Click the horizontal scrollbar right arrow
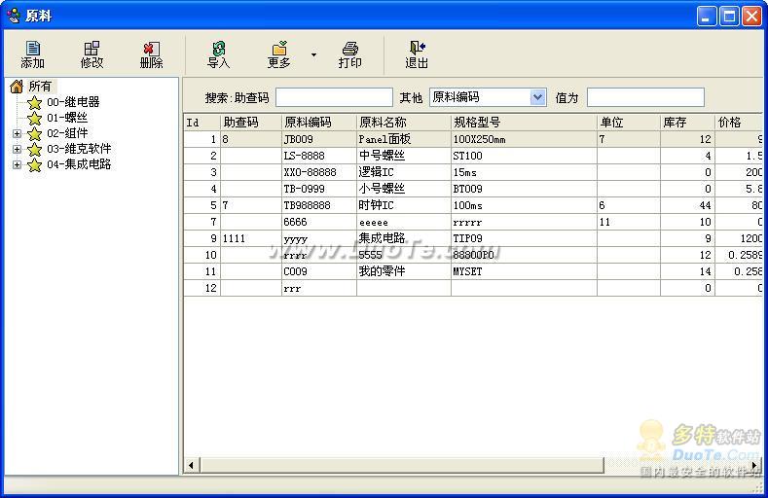The image size is (768, 498). click(754, 465)
